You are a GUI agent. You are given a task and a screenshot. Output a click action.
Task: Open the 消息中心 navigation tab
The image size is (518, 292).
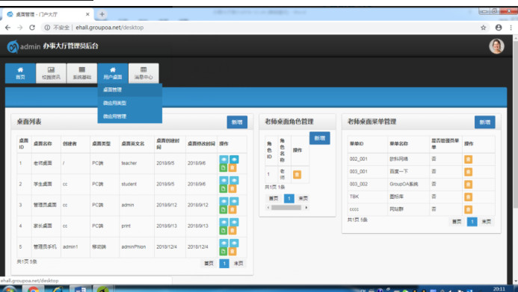click(144, 73)
